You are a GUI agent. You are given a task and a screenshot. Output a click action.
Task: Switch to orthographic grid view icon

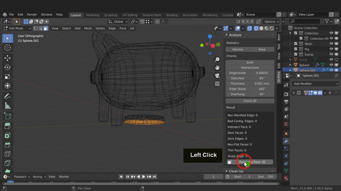point(217,84)
